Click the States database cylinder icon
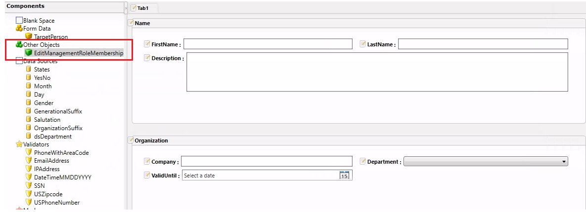 28,69
